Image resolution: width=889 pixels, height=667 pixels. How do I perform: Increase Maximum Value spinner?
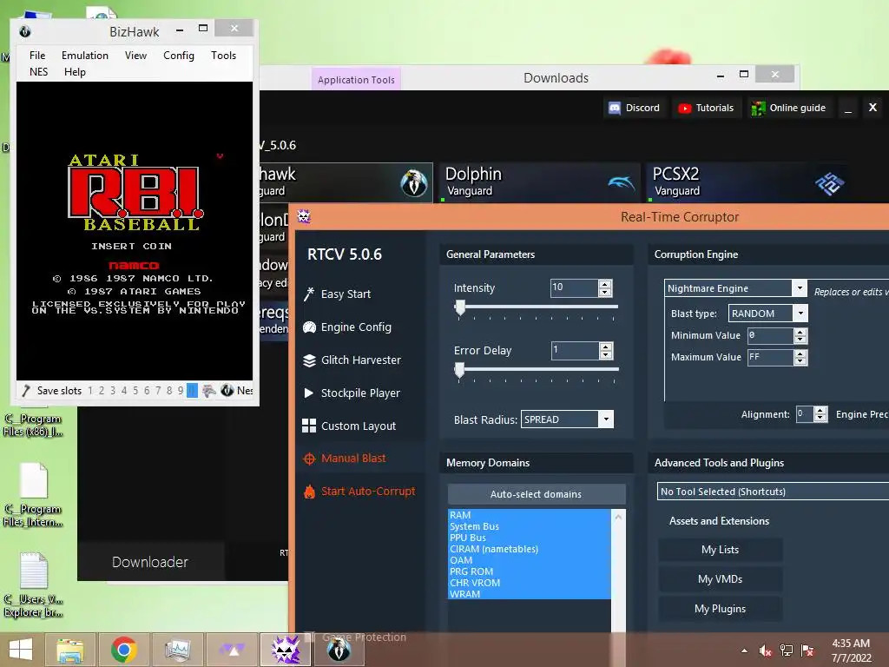pos(800,353)
